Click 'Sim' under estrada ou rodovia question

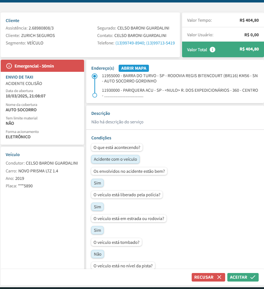(98, 230)
